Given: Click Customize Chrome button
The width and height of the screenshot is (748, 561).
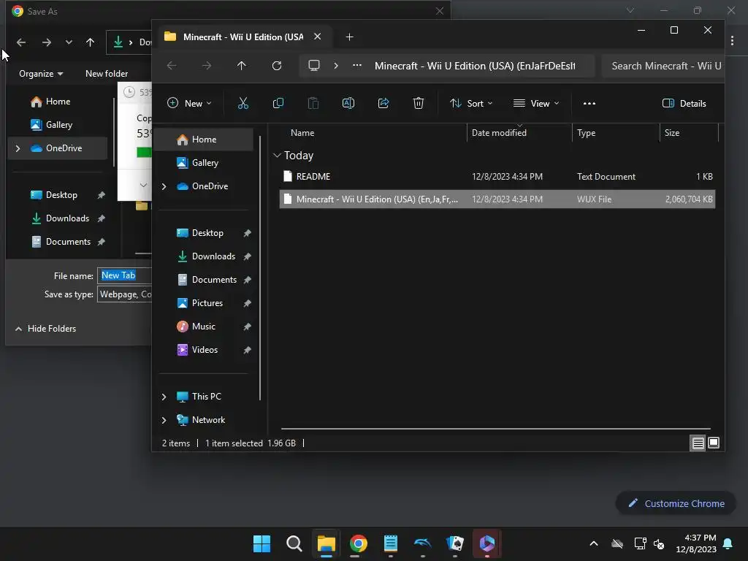Looking at the screenshot, I should click(x=676, y=503).
